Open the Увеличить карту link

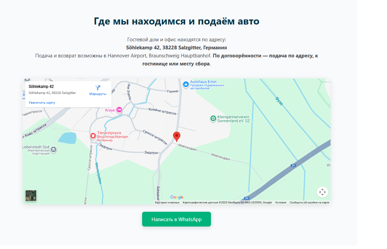[x=42, y=103]
